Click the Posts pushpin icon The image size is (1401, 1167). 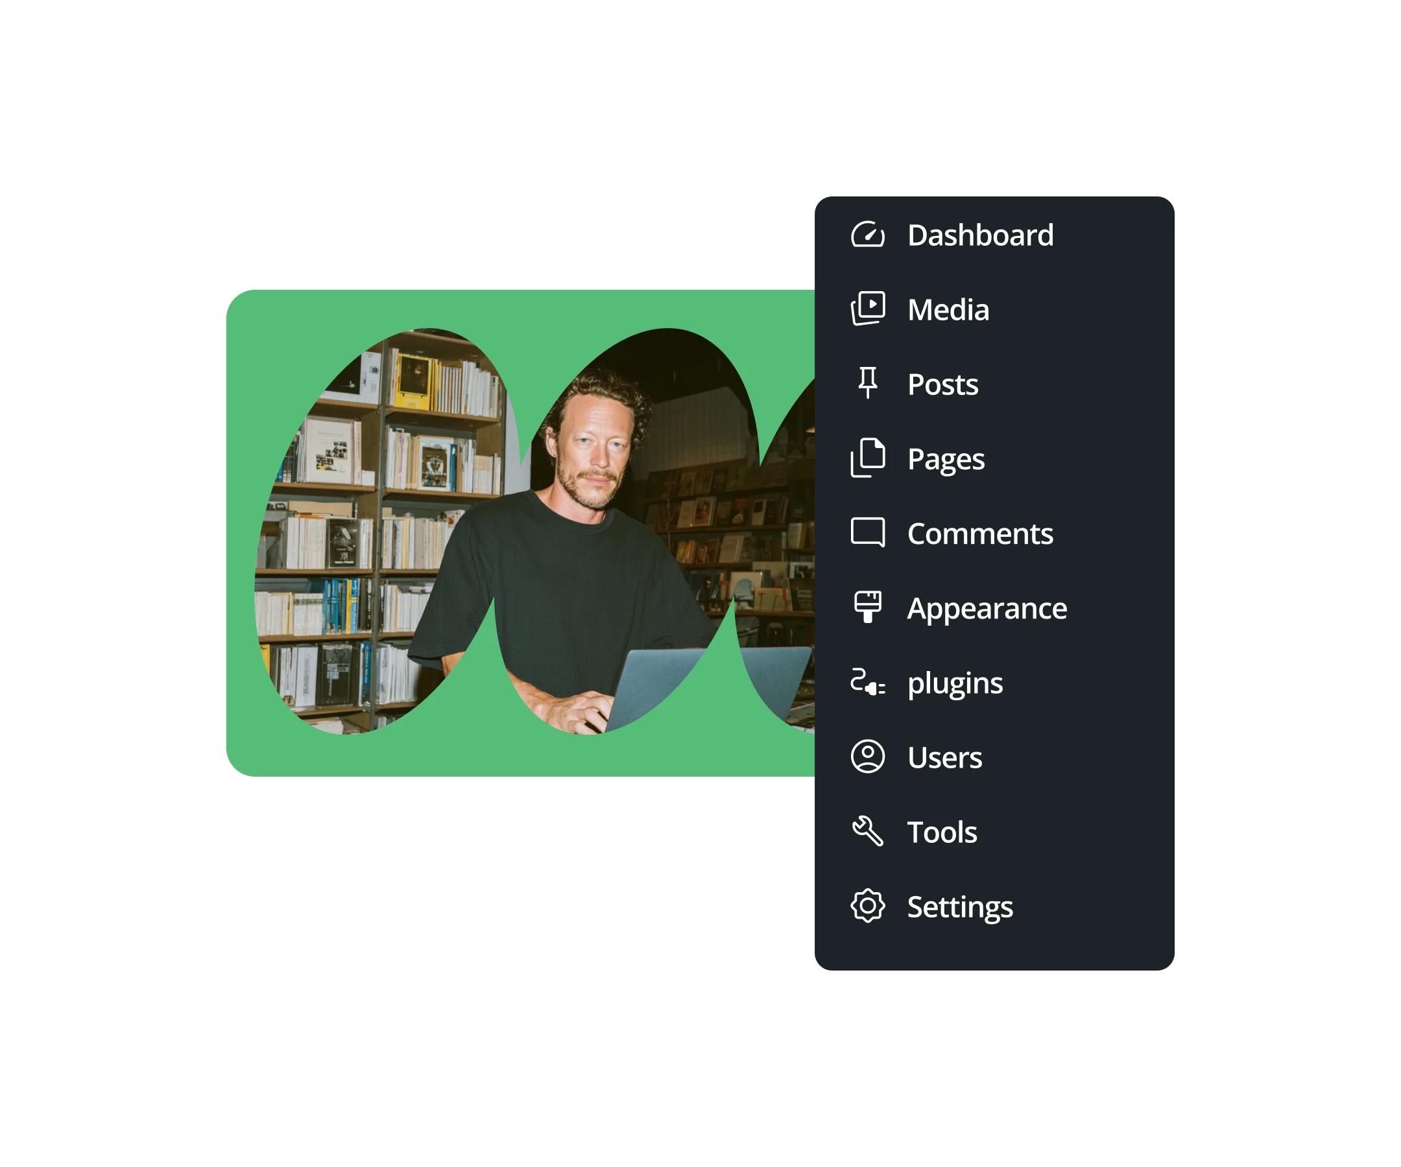pyautogui.click(x=867, y=383)
